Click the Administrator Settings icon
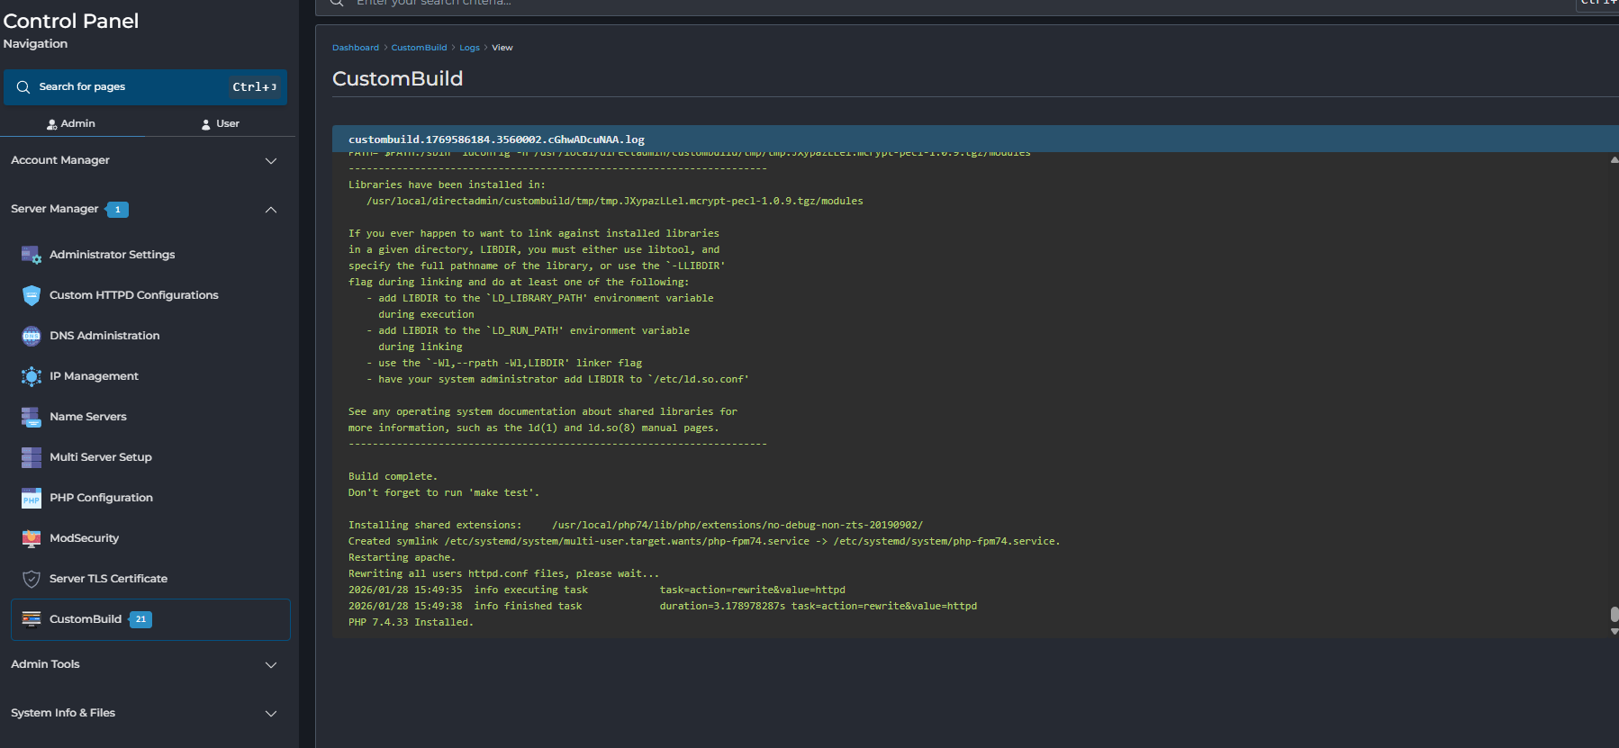 point(31,255)
